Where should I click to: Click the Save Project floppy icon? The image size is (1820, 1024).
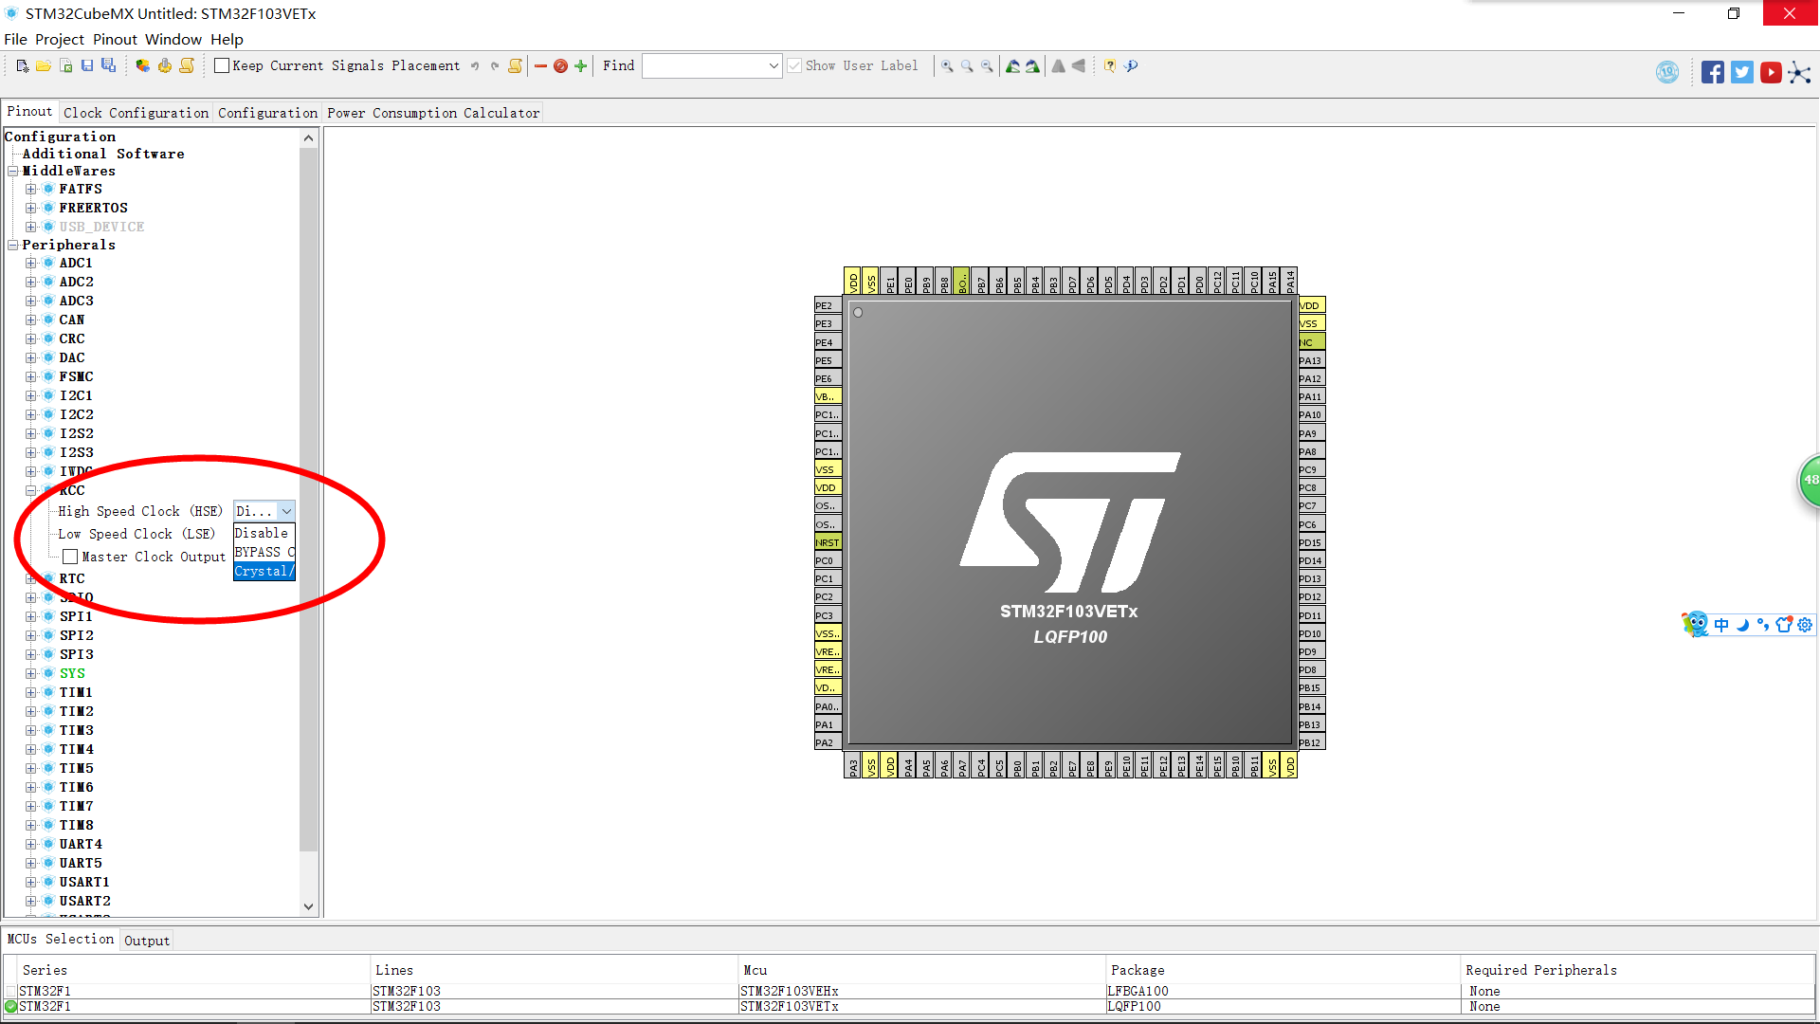tap(87, 66)
